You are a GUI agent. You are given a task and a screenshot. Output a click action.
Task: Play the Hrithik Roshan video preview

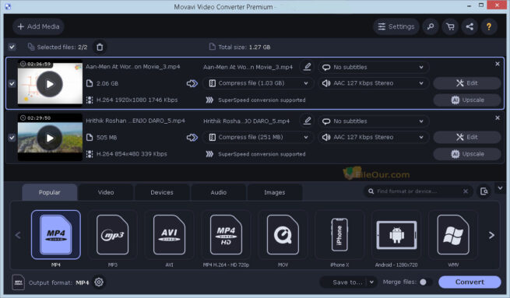click(50, 138)
